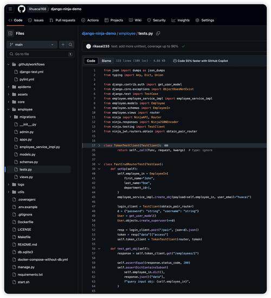Click Code 55% faster with GitHub Copilot
This screenshot has width=271, height=298.
click(x=201, y=61)
